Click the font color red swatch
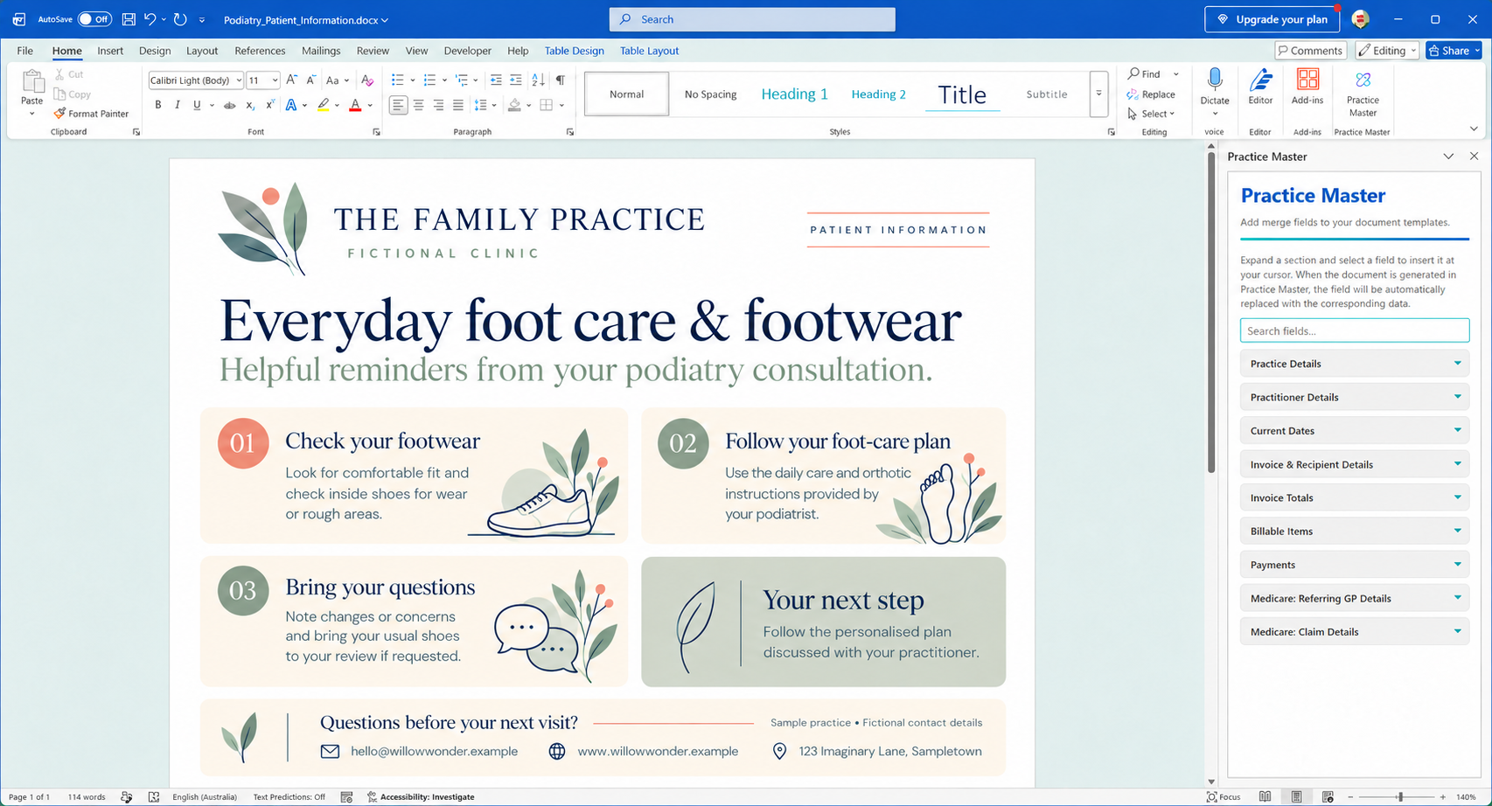This screenshot has height=806, width=1492. 355,106
